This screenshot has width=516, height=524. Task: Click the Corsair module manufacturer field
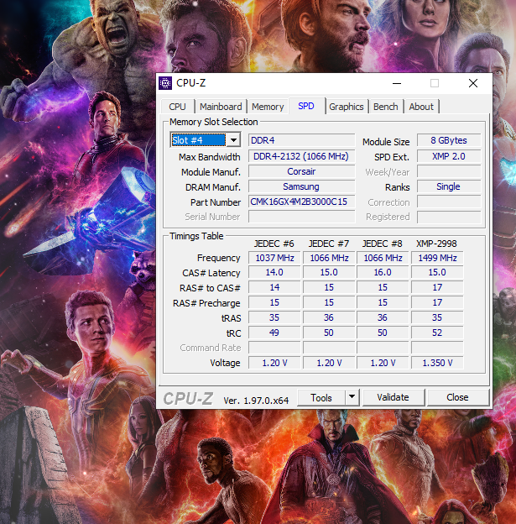point(301,171)
